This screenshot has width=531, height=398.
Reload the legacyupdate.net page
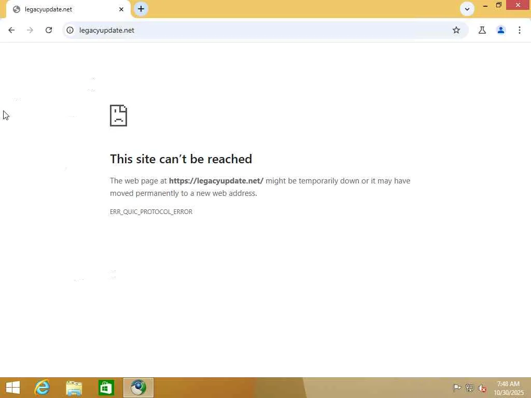(49, 30)
